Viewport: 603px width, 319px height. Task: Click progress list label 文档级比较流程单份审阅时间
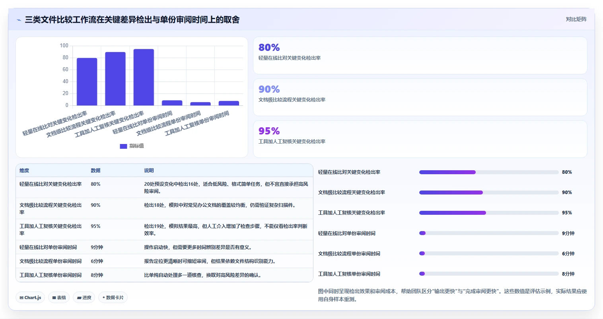[x=349, y=253]
